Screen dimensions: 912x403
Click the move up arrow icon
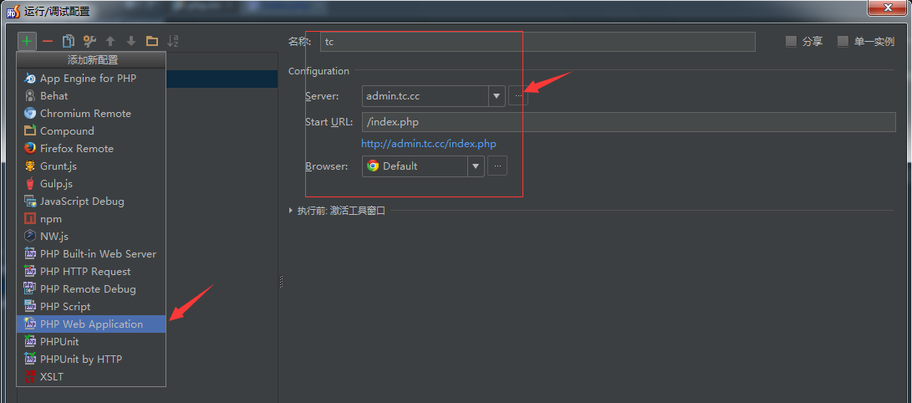pos(110,41)
